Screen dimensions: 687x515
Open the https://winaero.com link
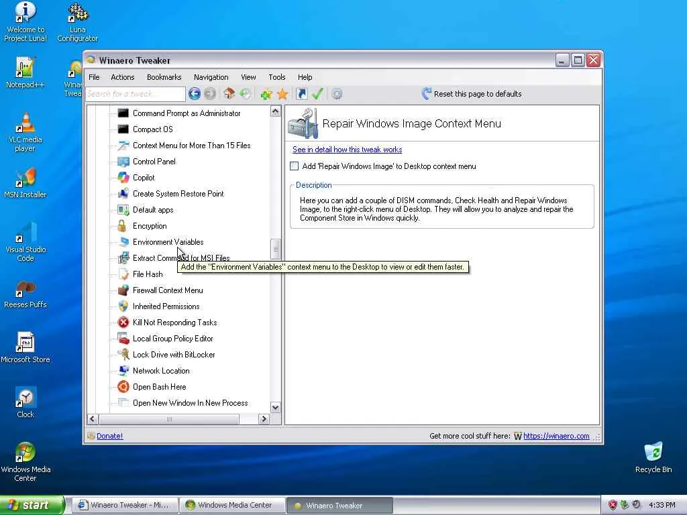tap(556, 436)
